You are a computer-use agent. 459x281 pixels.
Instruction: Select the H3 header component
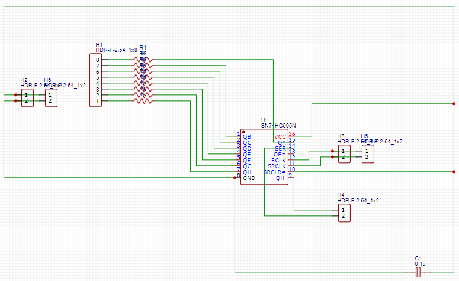coord(344,153)
